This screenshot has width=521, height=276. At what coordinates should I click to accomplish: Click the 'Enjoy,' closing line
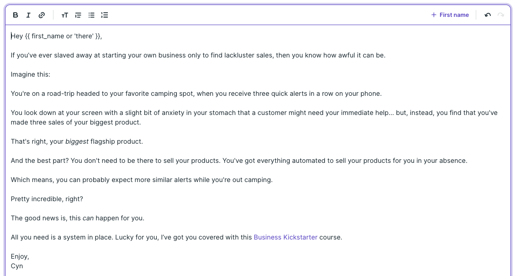click(x=20, y=256)
